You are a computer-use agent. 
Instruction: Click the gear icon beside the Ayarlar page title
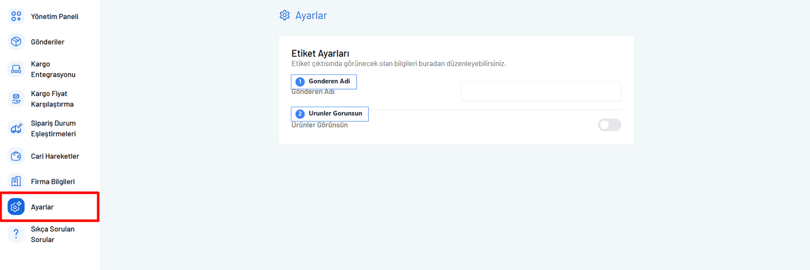pyautogui.click(x=285, y=15)
